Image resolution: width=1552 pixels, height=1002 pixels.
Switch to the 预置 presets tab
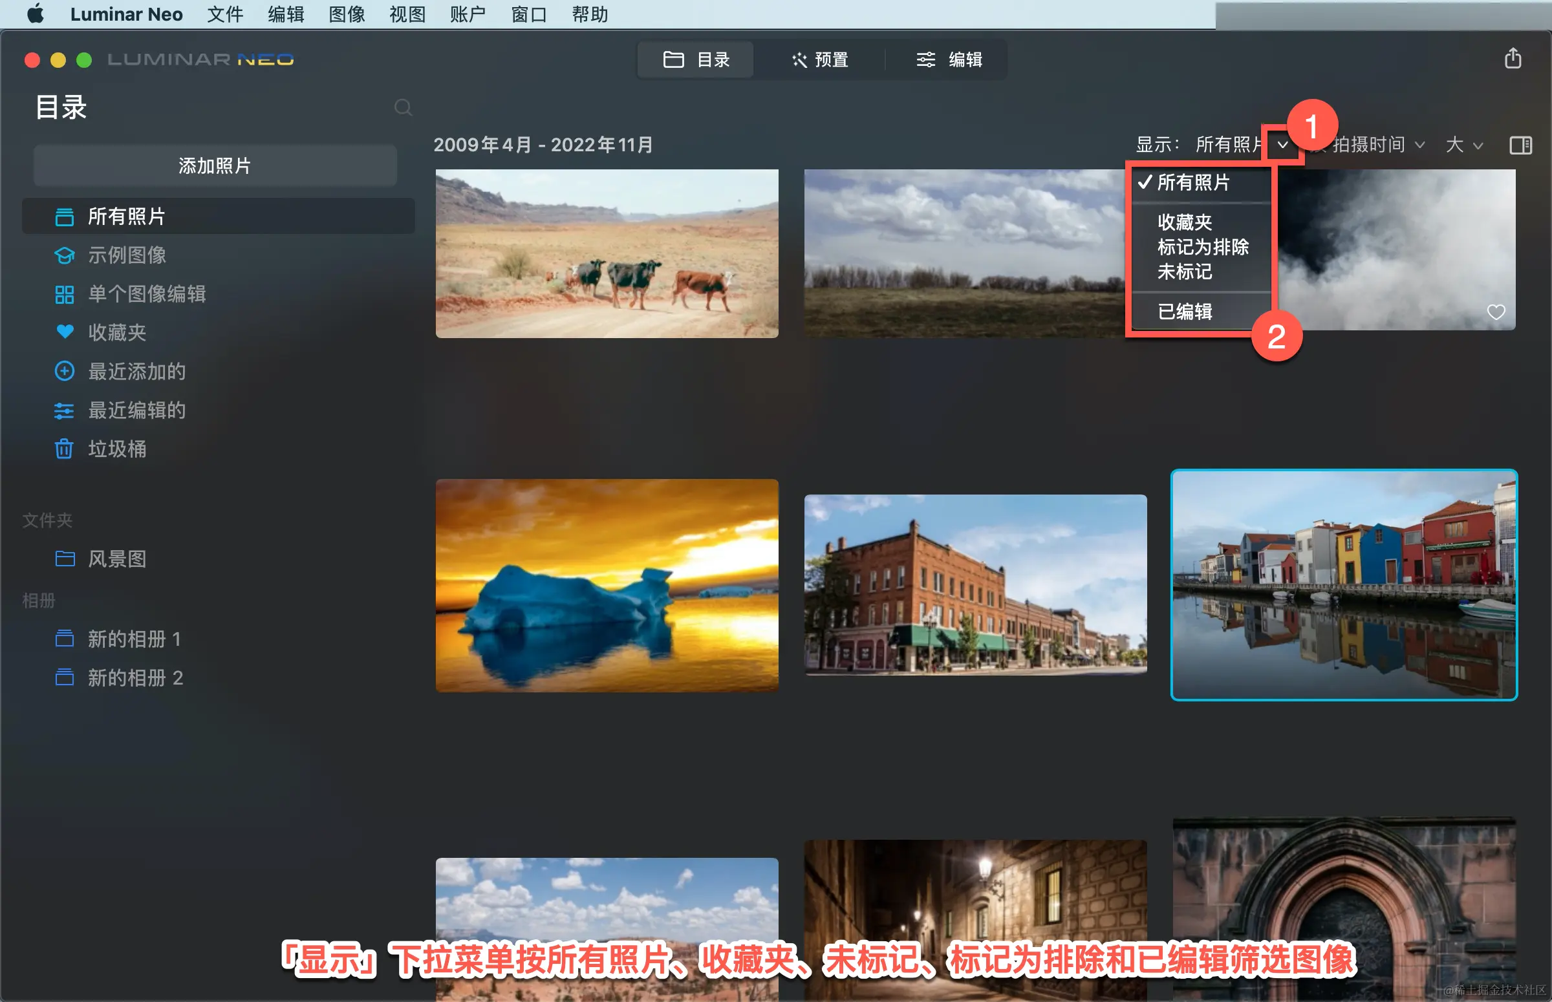tap(820, 60)
